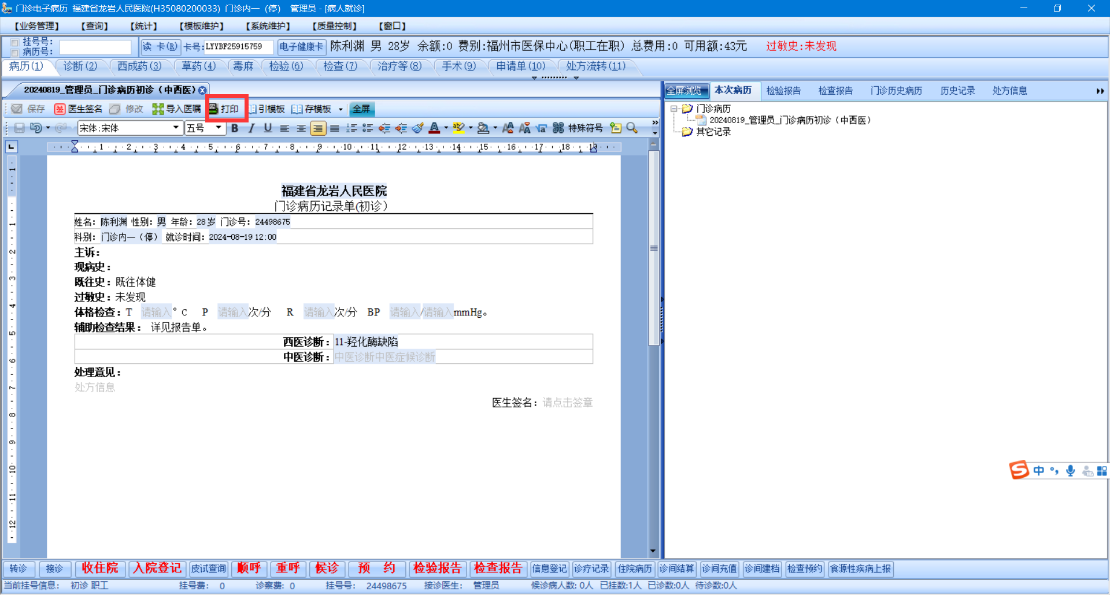The image size is (1110, 595).
Task: Click the document vertical scrollbar
Action: 653,248
